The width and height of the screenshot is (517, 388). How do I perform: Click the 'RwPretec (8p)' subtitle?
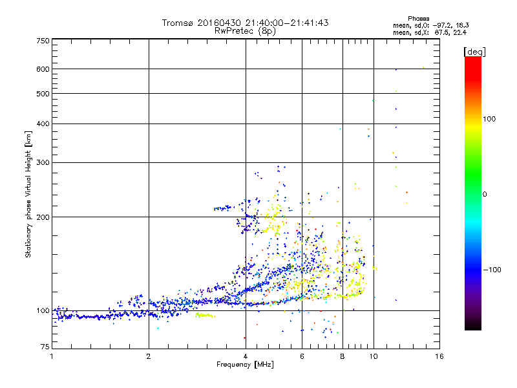(245, 31)
